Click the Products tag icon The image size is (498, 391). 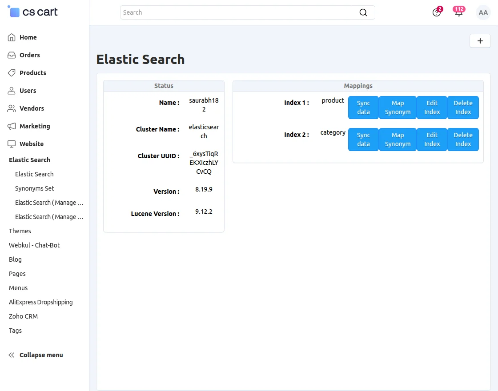click(12, 73)
